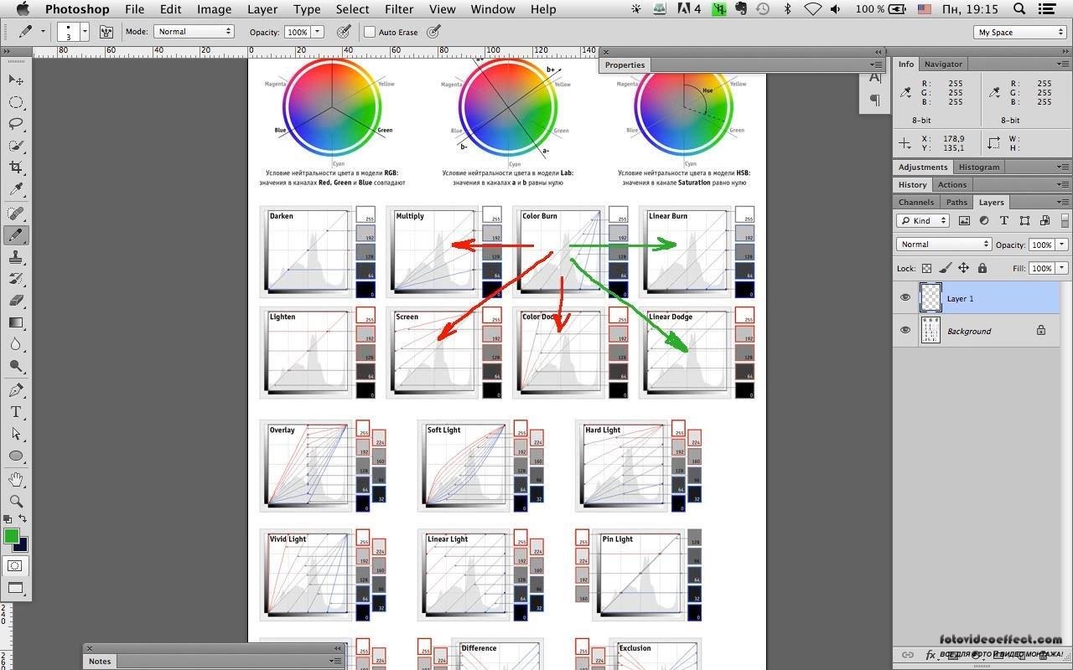Open the pencil Mode dropdown

click(x=194, y=32)
